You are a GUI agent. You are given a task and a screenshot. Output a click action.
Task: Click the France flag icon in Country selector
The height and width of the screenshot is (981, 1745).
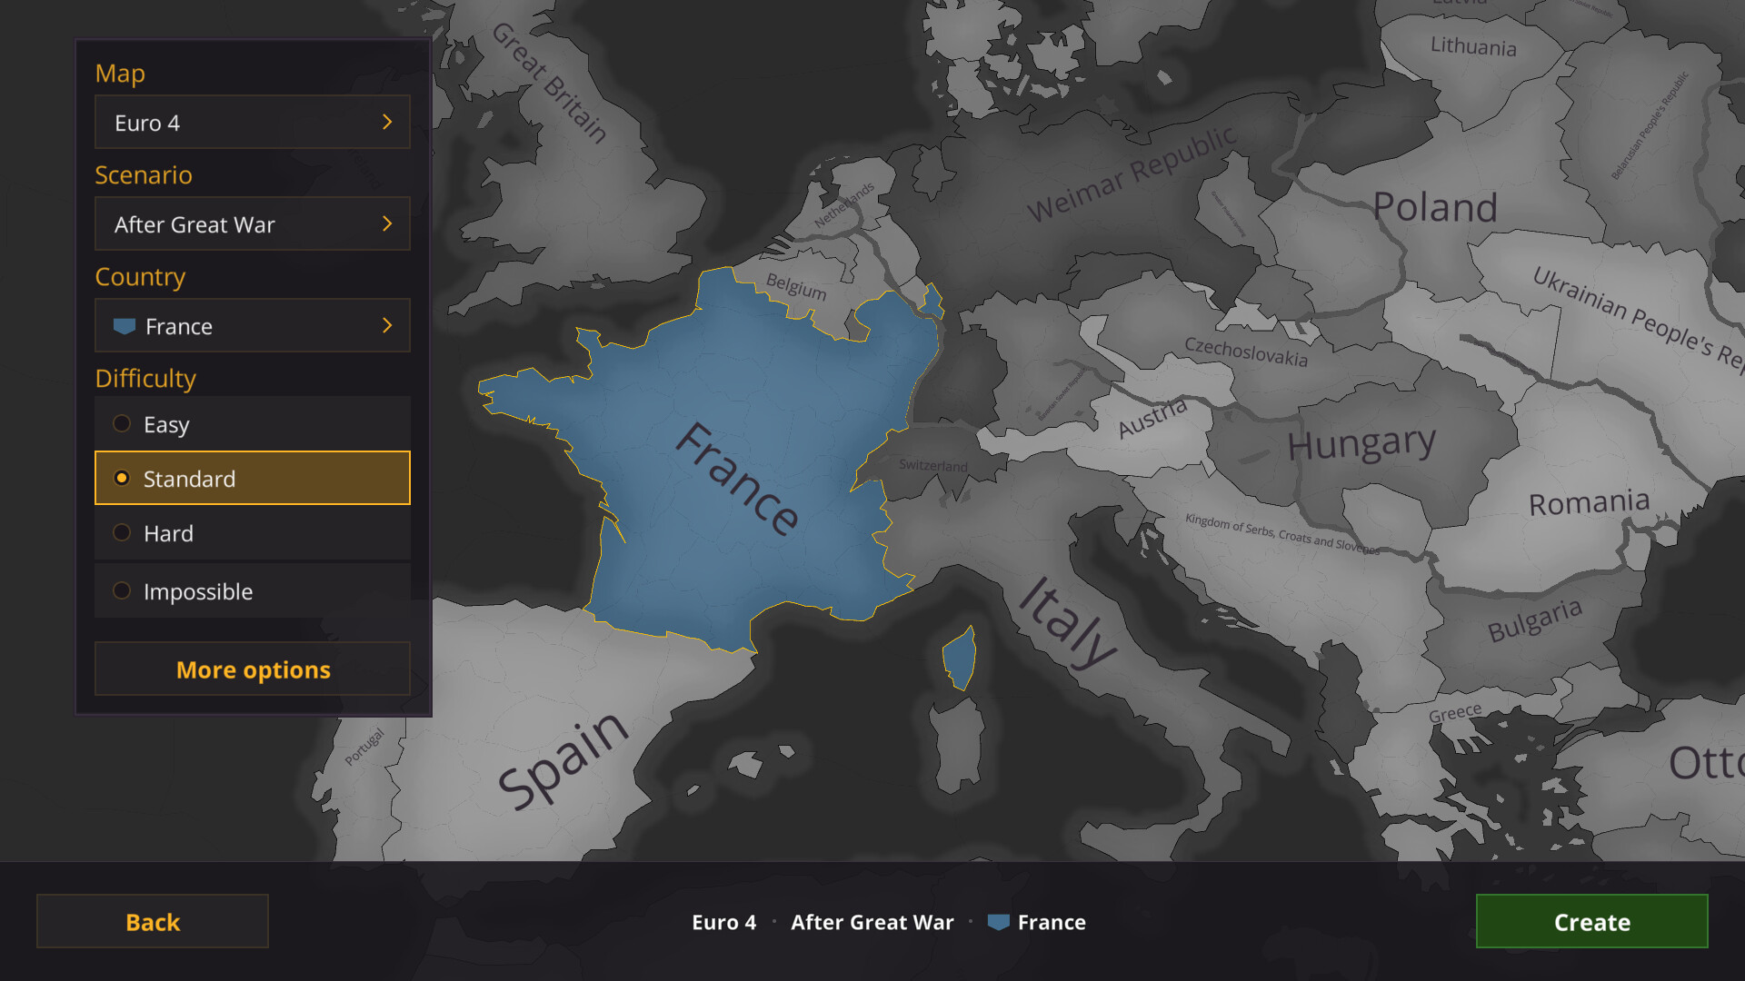125,326
